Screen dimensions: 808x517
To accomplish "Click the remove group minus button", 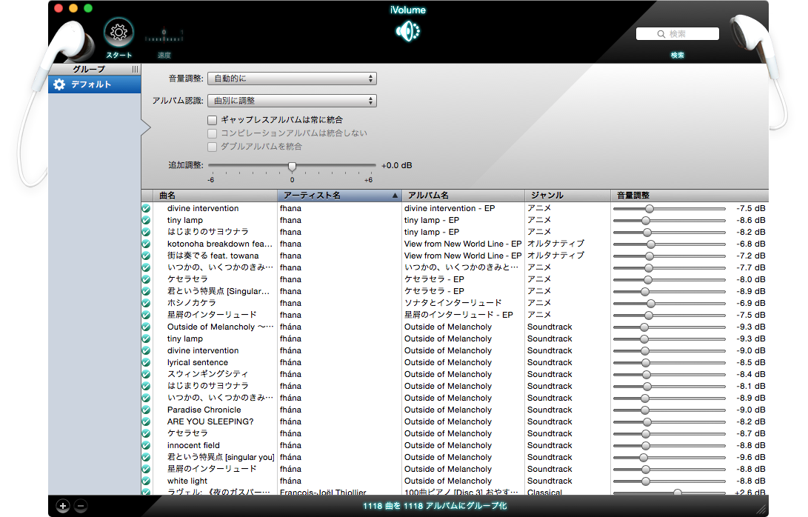I will [81, 506].
